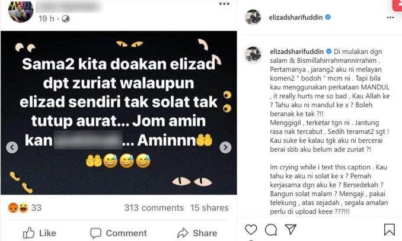Click the public globe privacy icon
402x241 pixels.
(x=66, y=19)
